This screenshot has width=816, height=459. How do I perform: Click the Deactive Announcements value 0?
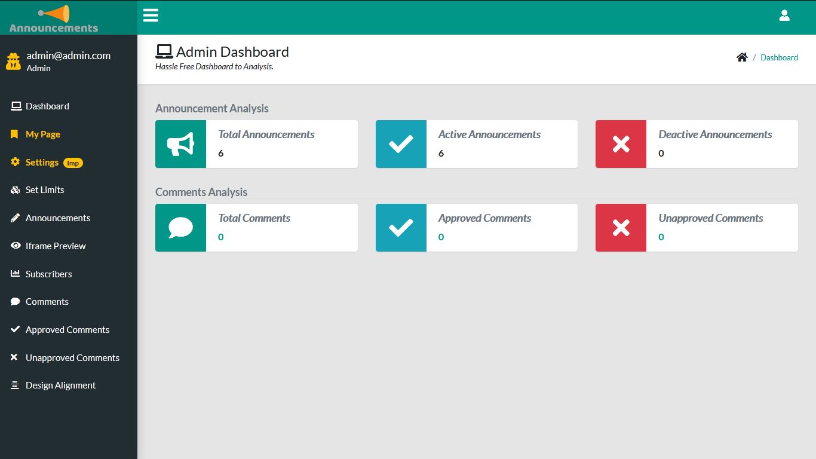[x=661, y=153]
